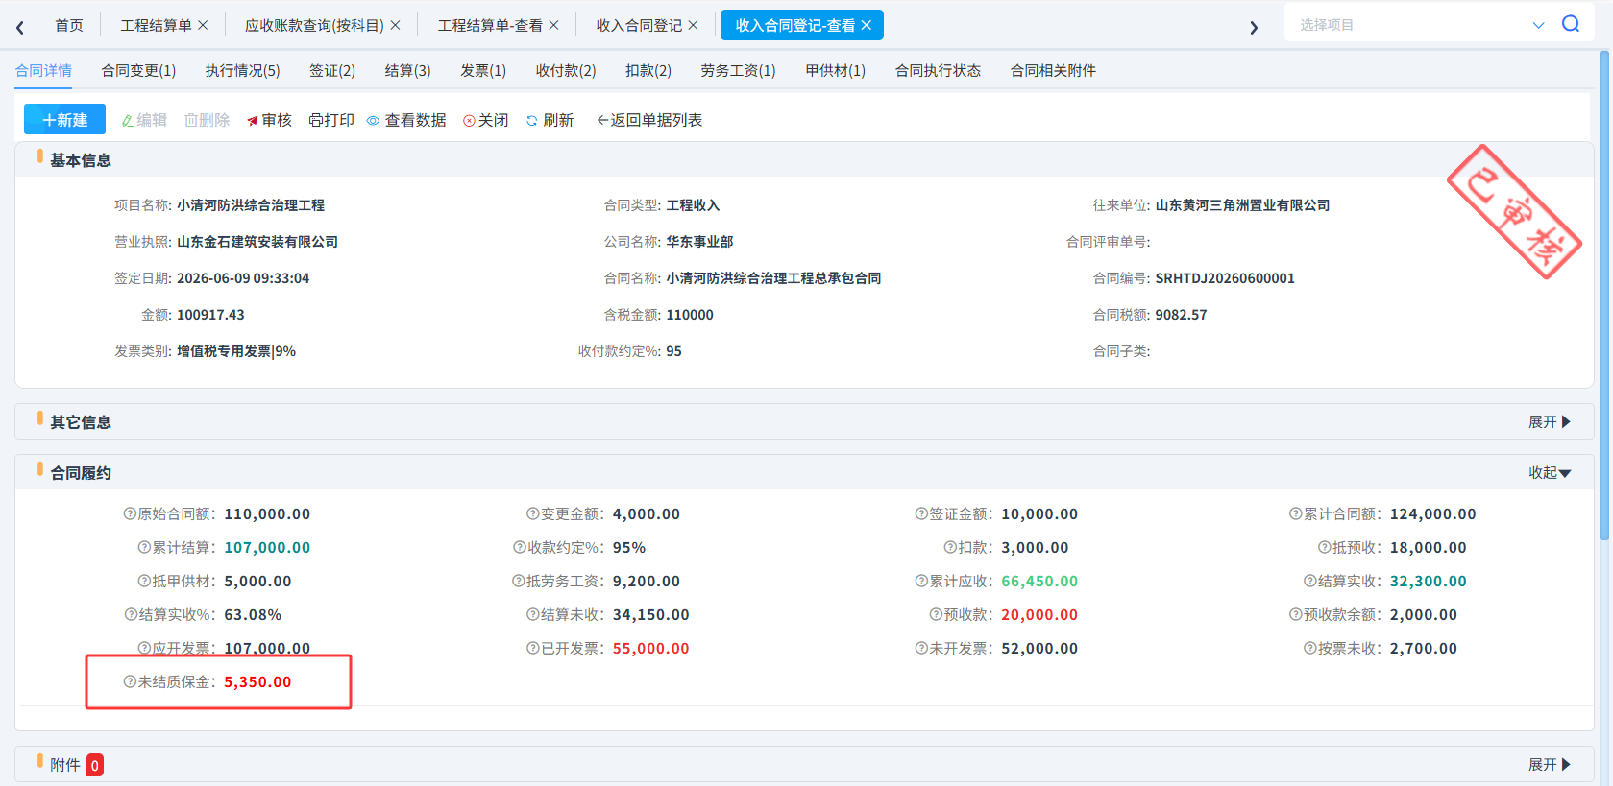Click the 新建 button
Image resolution: width=1613 pixels, height=786 pixels.
click(64, 120)
